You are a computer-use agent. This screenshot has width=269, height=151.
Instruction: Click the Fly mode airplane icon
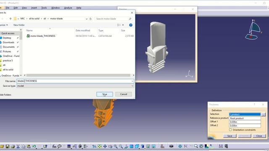94,146
